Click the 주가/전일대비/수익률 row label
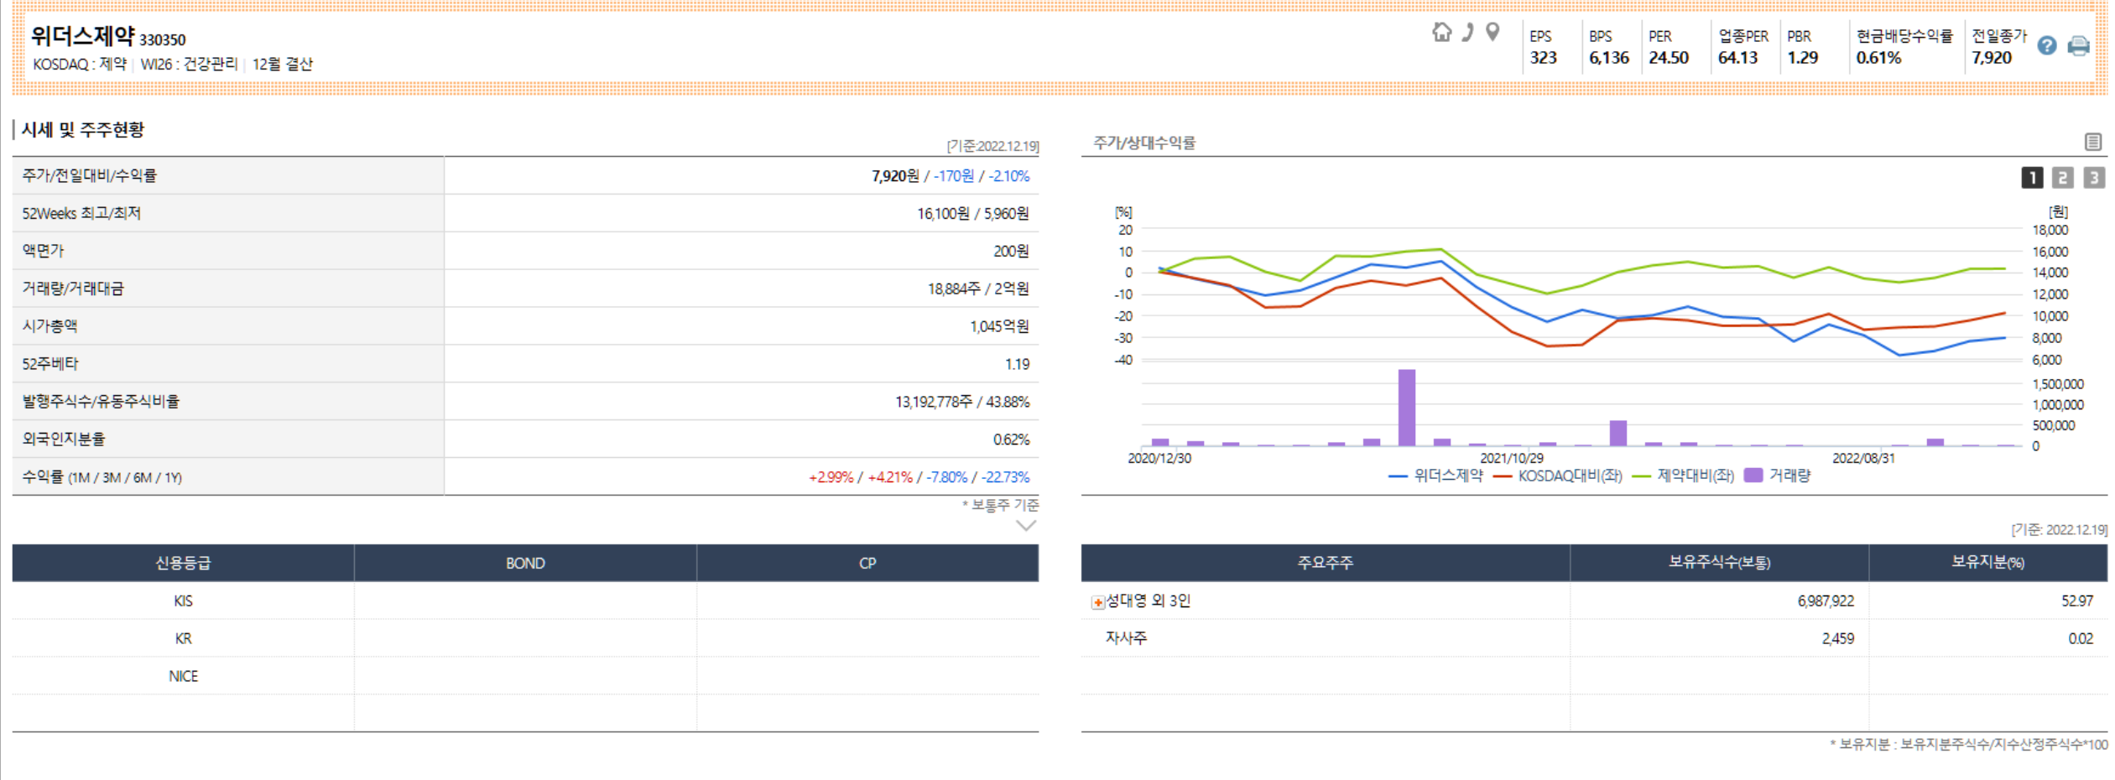This screenshot has height=780, width=2115. pos(90,175)
